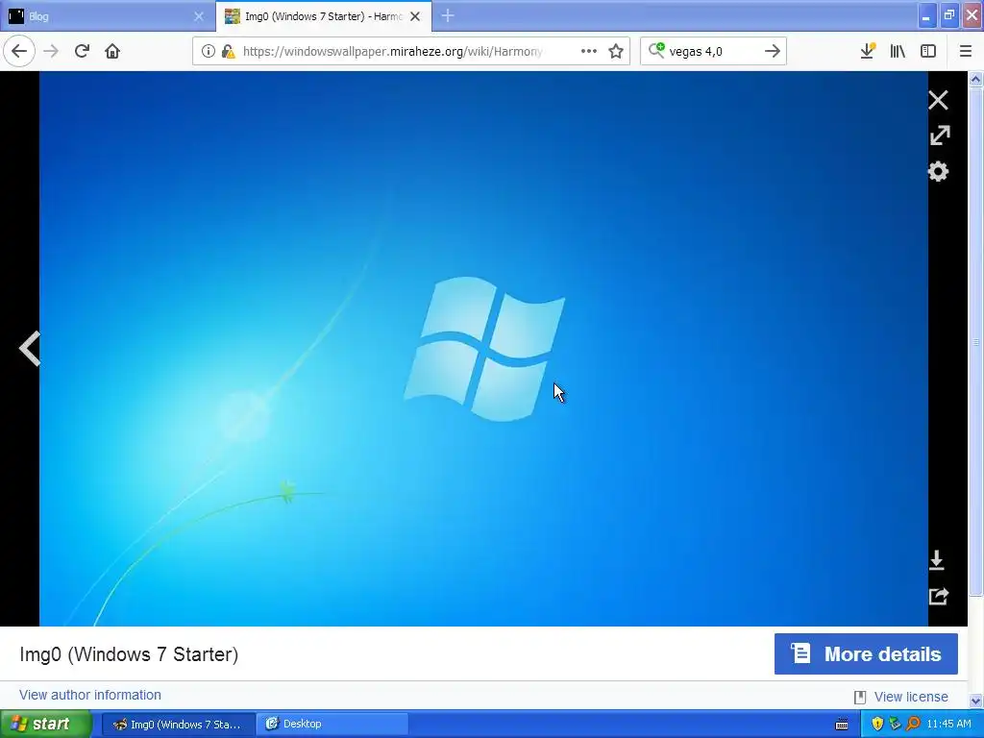Image resolution: width=984 pixels, height=738 pixels.
Task: Go to browser home page
Action: [x=112, y=51]
